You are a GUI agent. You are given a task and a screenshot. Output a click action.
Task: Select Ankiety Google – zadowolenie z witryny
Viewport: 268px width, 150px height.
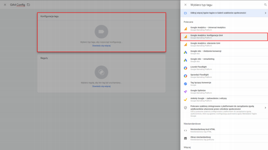tap(209, 99)
